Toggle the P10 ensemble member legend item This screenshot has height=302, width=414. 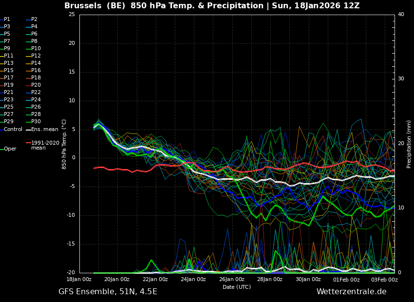click(36, 49)
